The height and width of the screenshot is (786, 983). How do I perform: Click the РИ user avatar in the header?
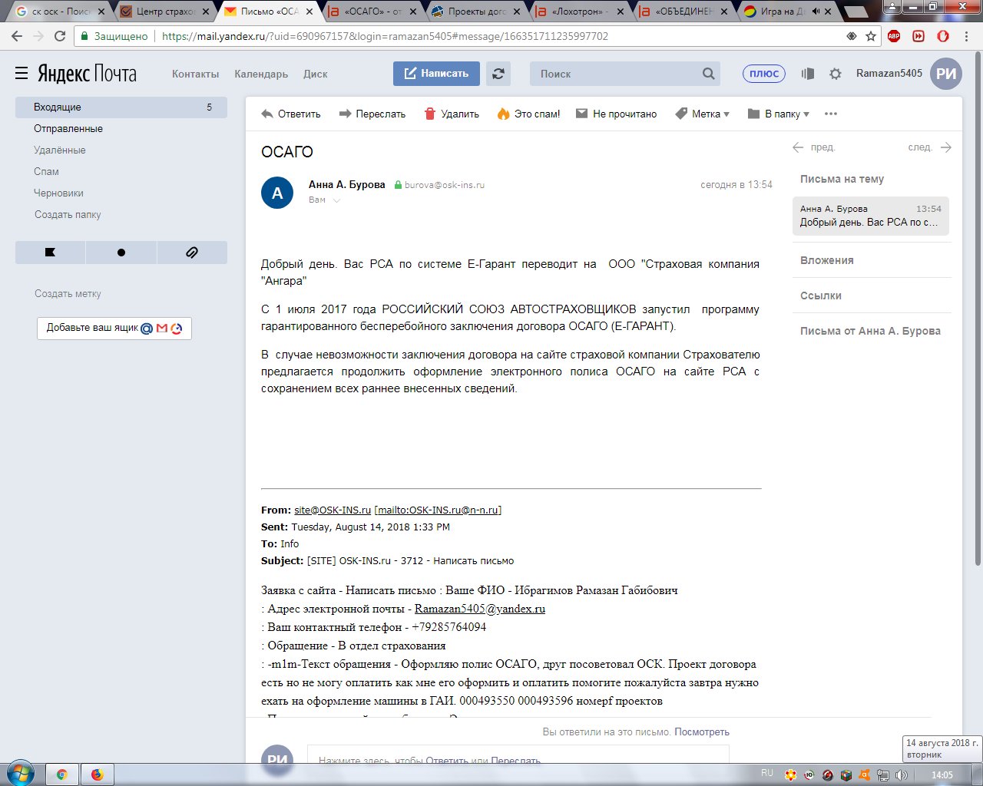click(946, 74)
